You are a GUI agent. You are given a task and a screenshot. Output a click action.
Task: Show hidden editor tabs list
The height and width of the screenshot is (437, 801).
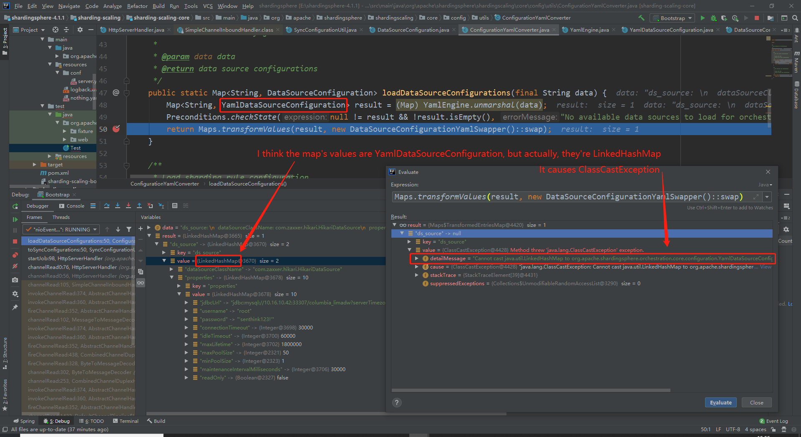click(x=785, y=30)
